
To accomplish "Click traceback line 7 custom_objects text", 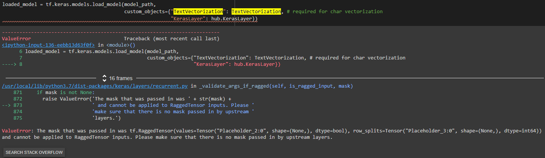I will click(276, 58).
